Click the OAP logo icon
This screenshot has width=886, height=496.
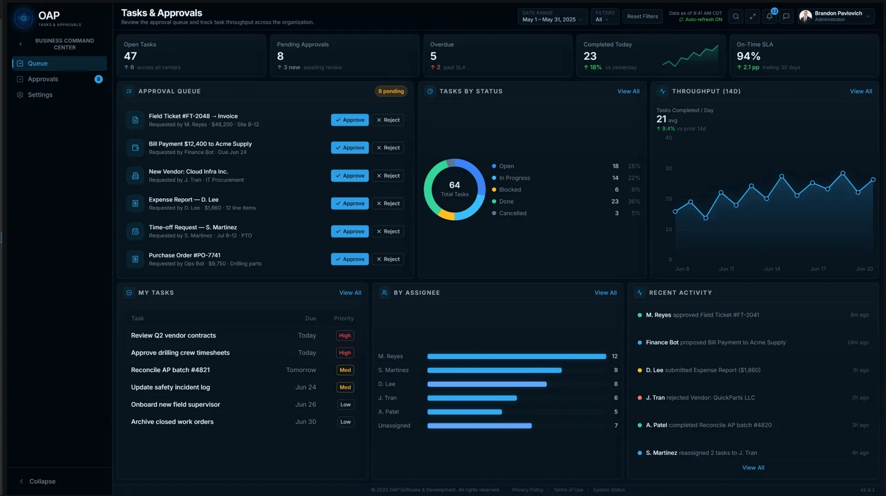click(23, 18)
